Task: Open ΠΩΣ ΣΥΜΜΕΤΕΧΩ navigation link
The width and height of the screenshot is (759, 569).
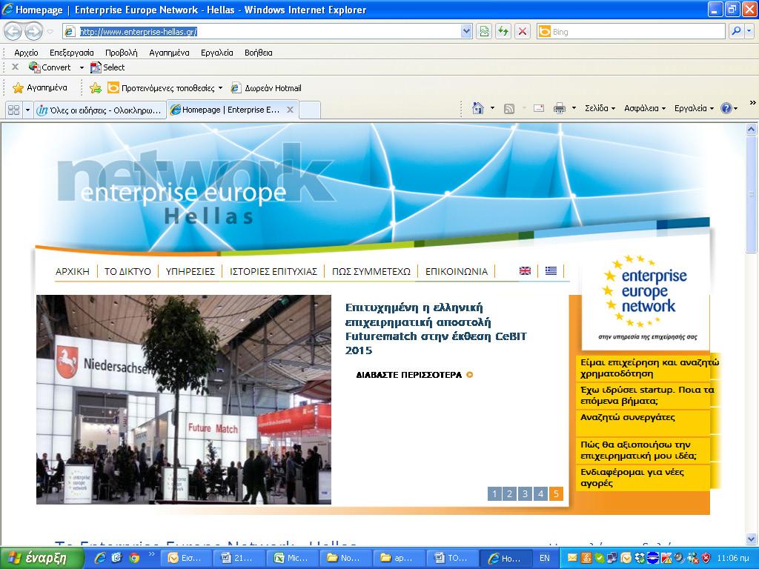Action: (371, 271)
